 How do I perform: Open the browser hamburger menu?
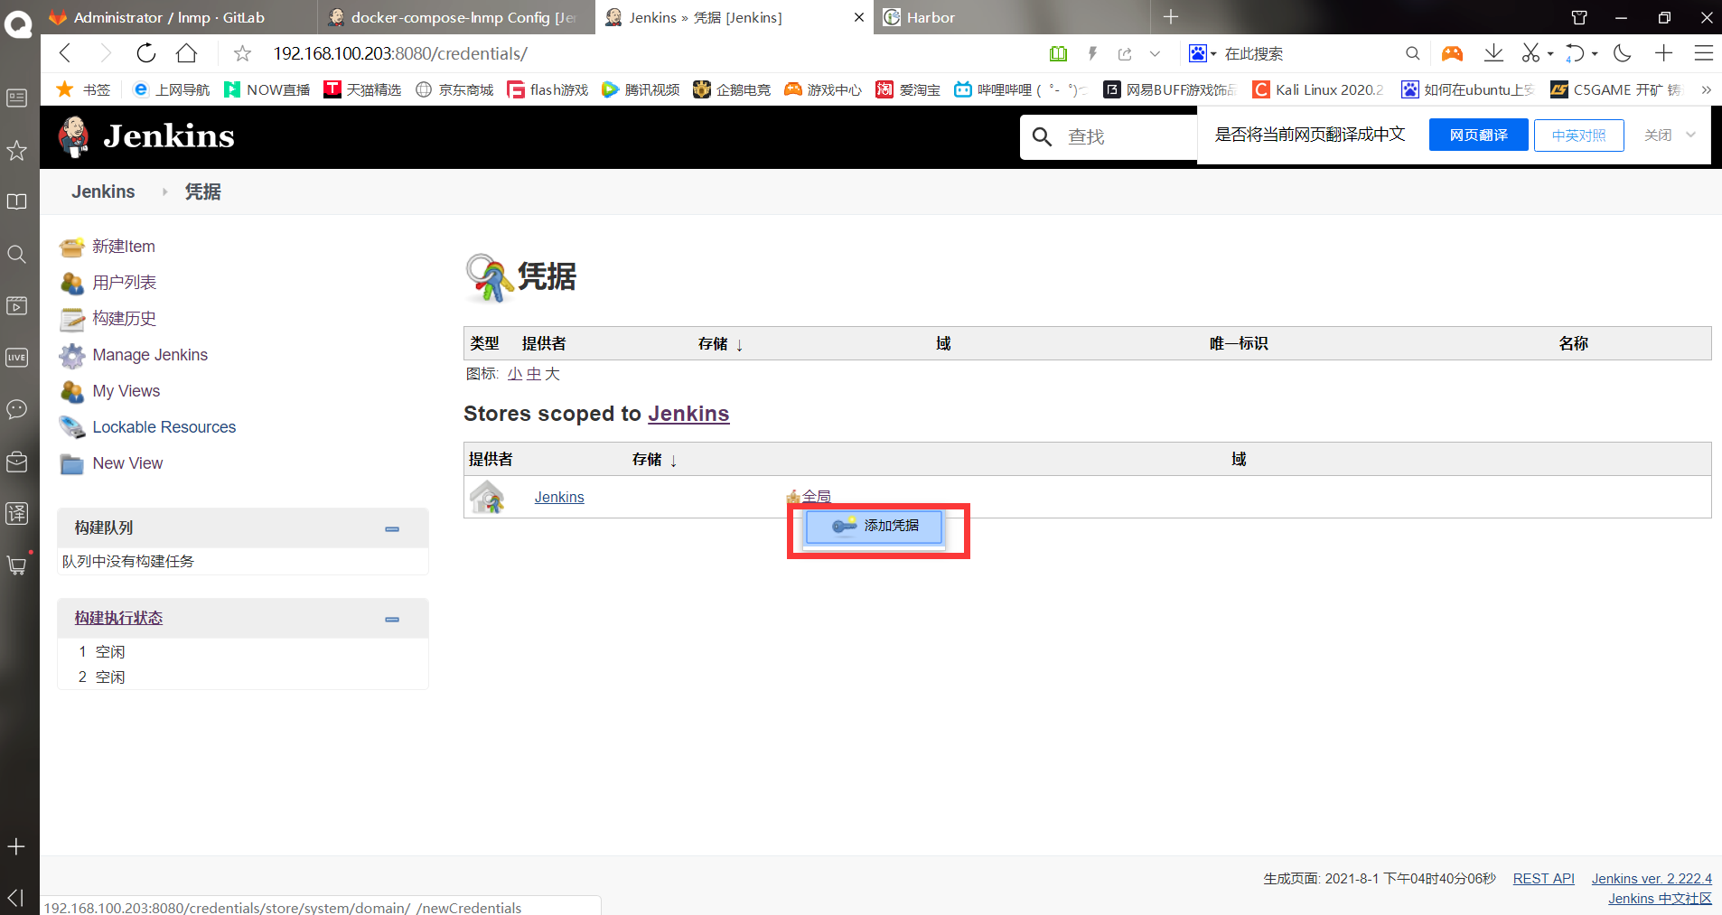point(1704,53)
